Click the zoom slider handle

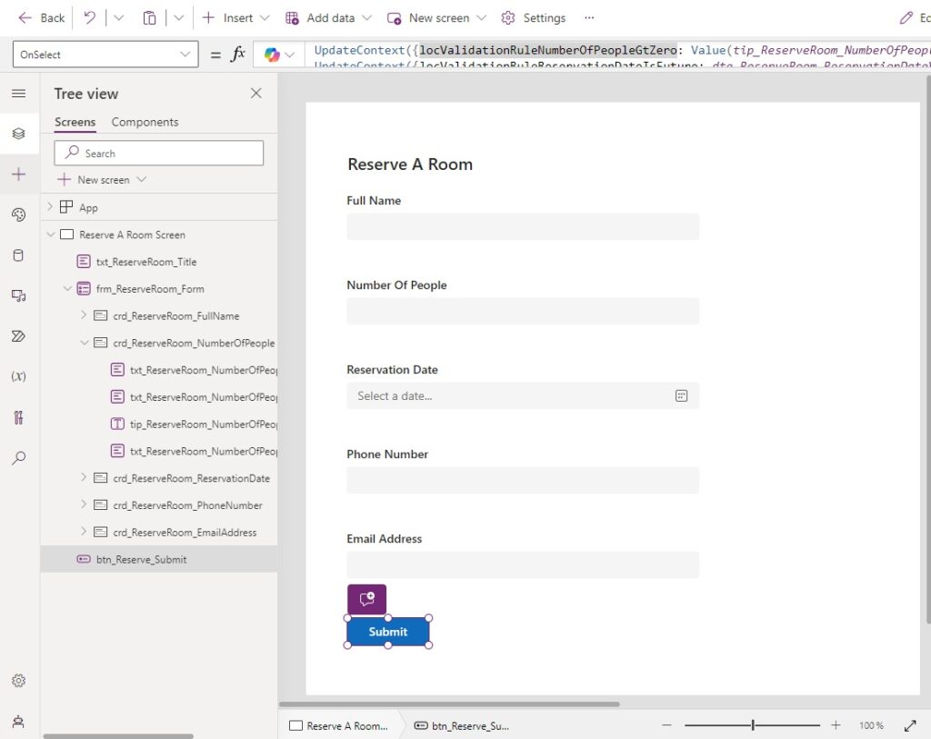753,724
